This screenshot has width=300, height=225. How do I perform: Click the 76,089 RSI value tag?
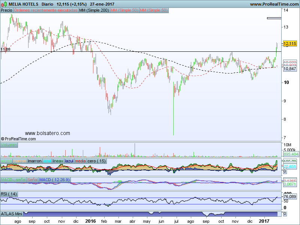(291, 196)
